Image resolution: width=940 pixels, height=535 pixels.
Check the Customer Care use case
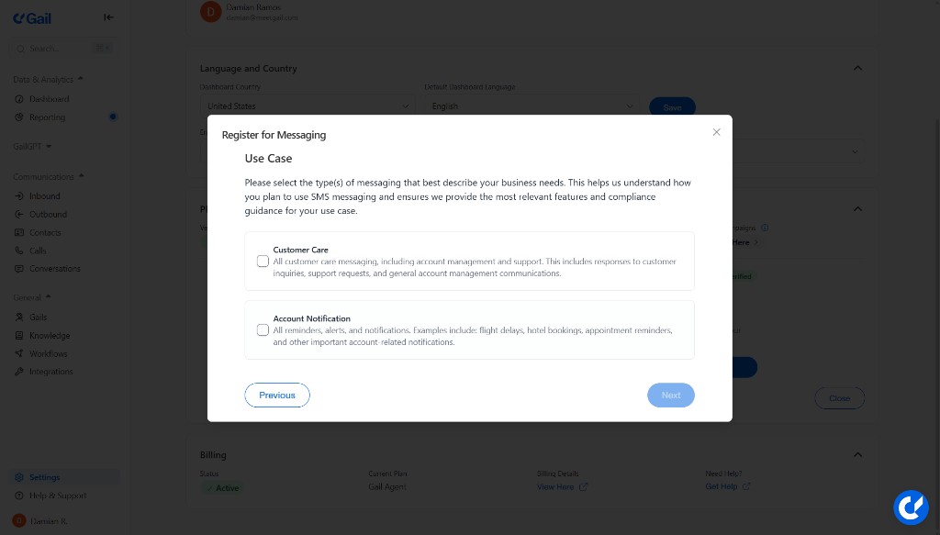click(x=263, y=261)
